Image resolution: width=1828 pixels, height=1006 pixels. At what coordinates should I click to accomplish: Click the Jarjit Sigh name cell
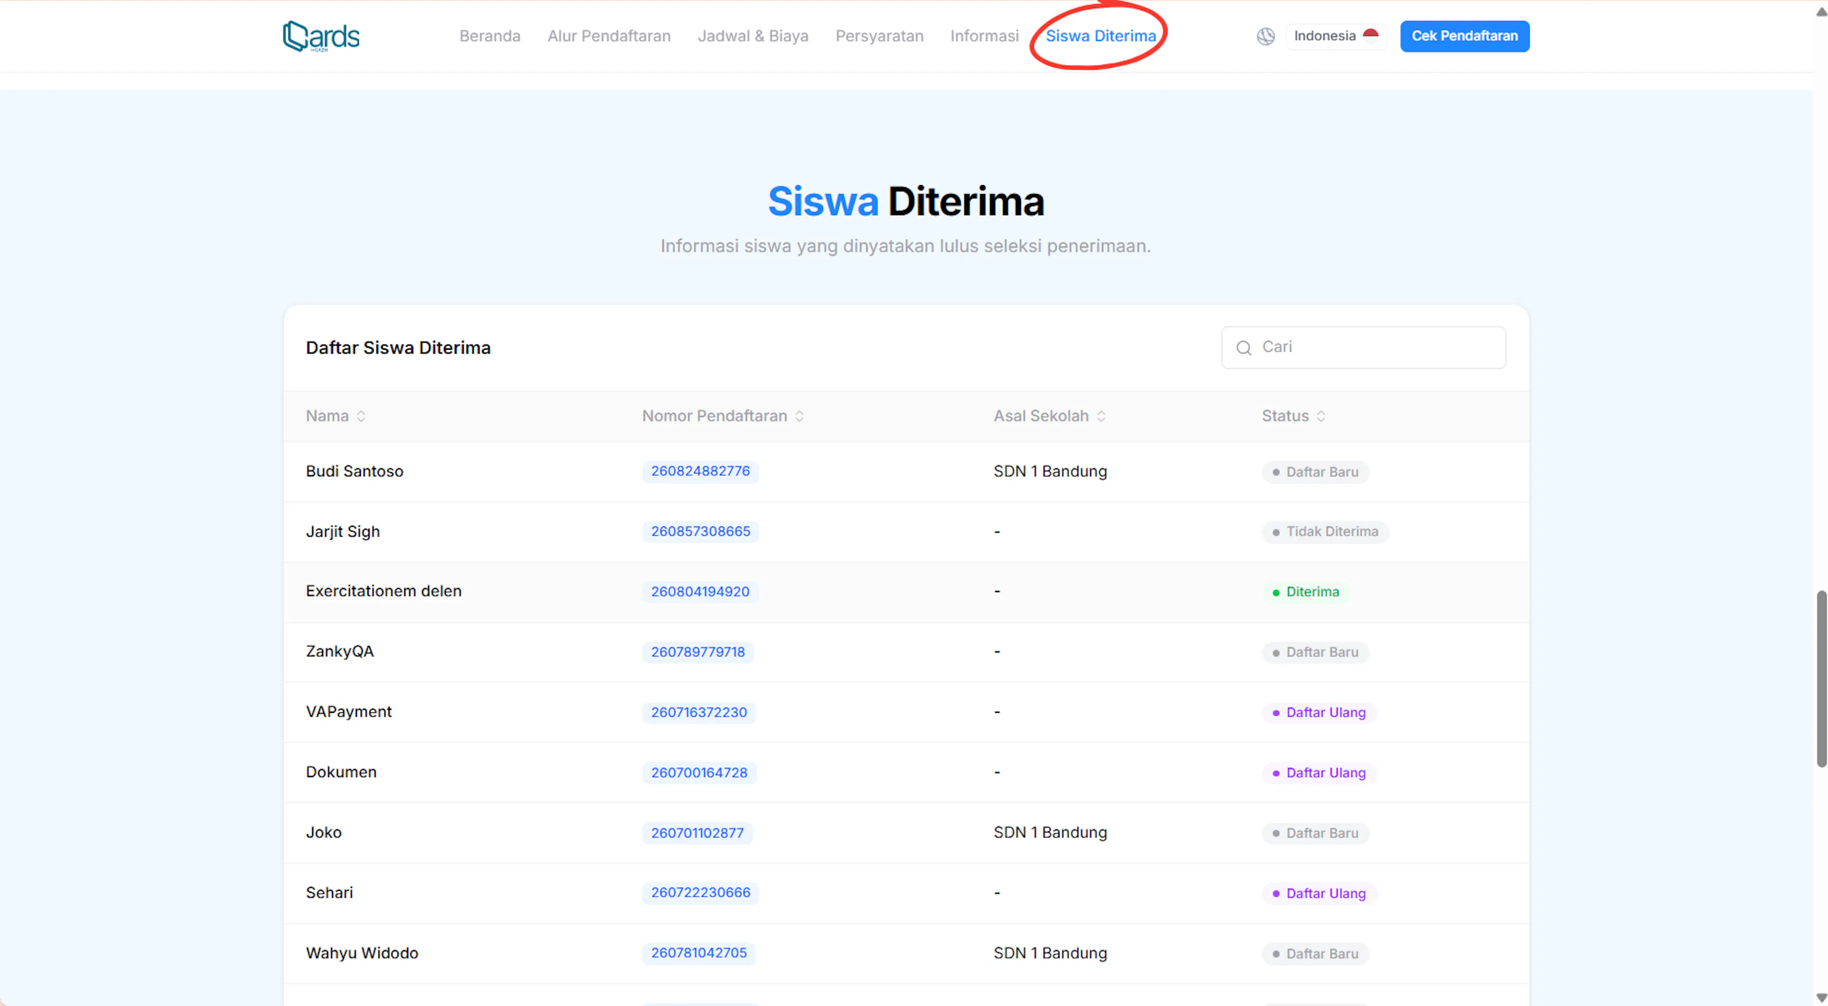point(343,532)
